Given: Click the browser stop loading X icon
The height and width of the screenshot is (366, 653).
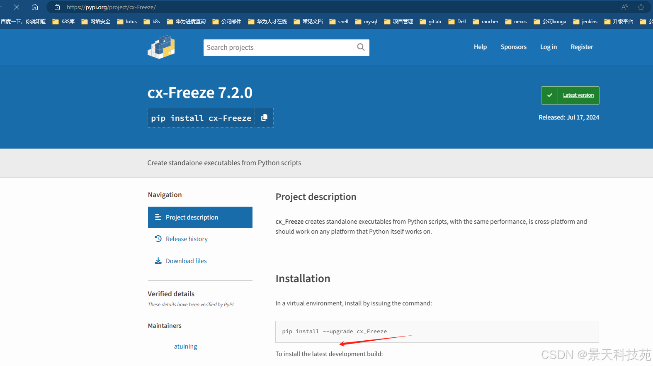Looking at the screenshot, I should tap(17, 7).
